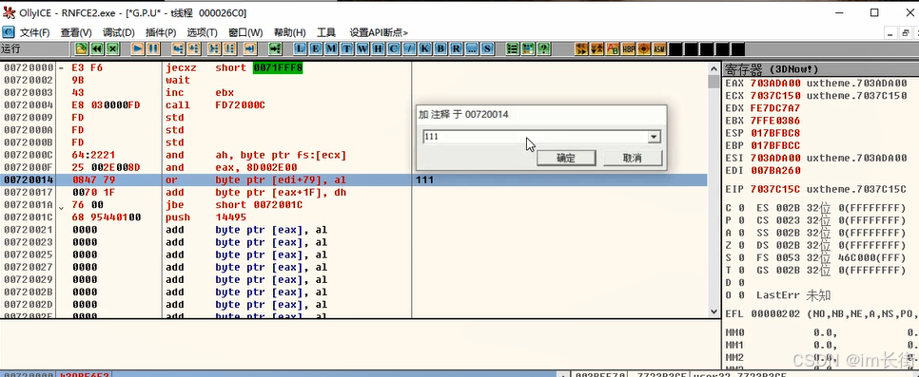Viewport: 919px width, 377px height.
Task: Click the green question mark help icon
Action: [x=543, y=48]
